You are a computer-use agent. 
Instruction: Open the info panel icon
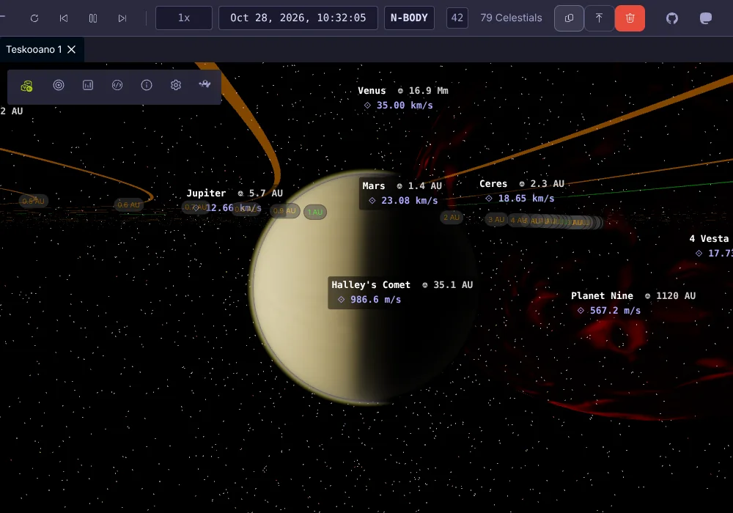[147, 85]
